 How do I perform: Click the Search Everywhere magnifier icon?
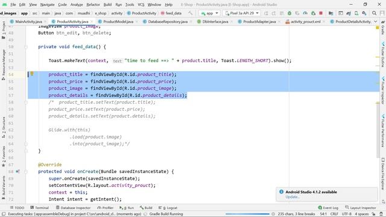click(x=374, y=13)
